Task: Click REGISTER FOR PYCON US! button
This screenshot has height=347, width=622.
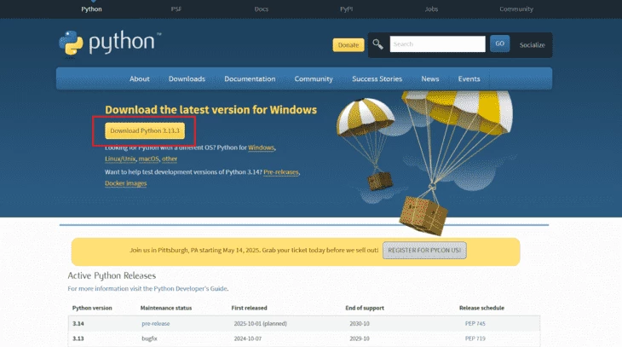Action: (x=424, y=250)
